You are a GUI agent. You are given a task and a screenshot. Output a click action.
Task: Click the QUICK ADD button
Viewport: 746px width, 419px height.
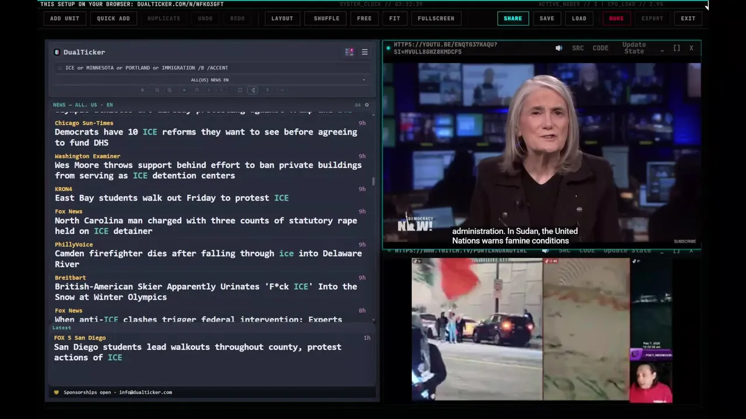coord(113,18)
